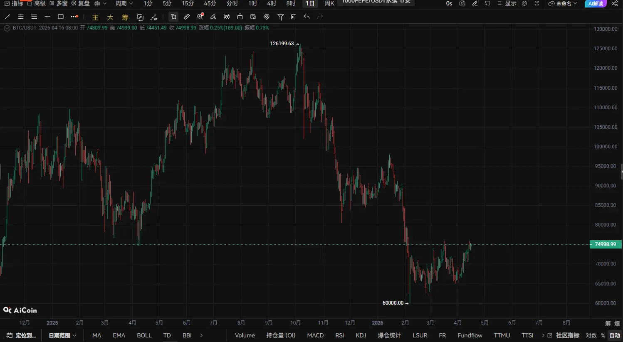Viewport: 623px width, 342px height.
Task: Expand more main indicators arrow after BBI
Action: coord(201,335)
